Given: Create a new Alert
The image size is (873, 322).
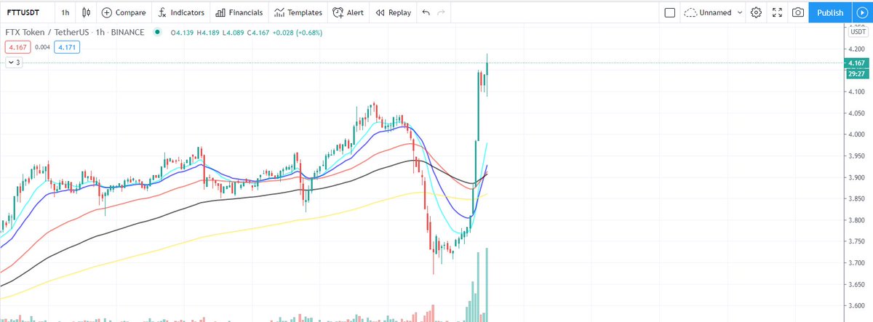Looking at the screenshot, I should coord(348,12).
